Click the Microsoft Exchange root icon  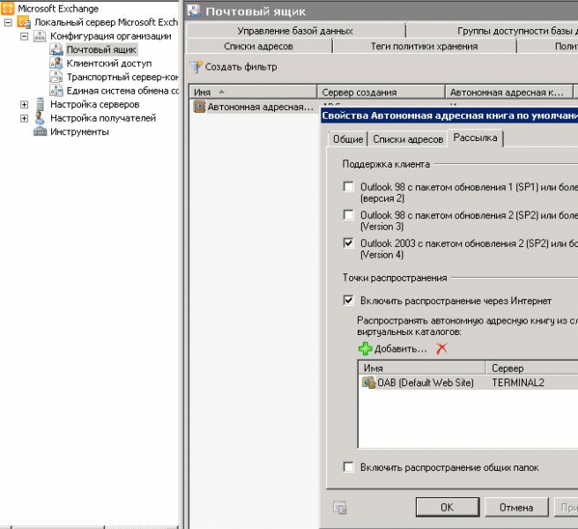(9, 9)
